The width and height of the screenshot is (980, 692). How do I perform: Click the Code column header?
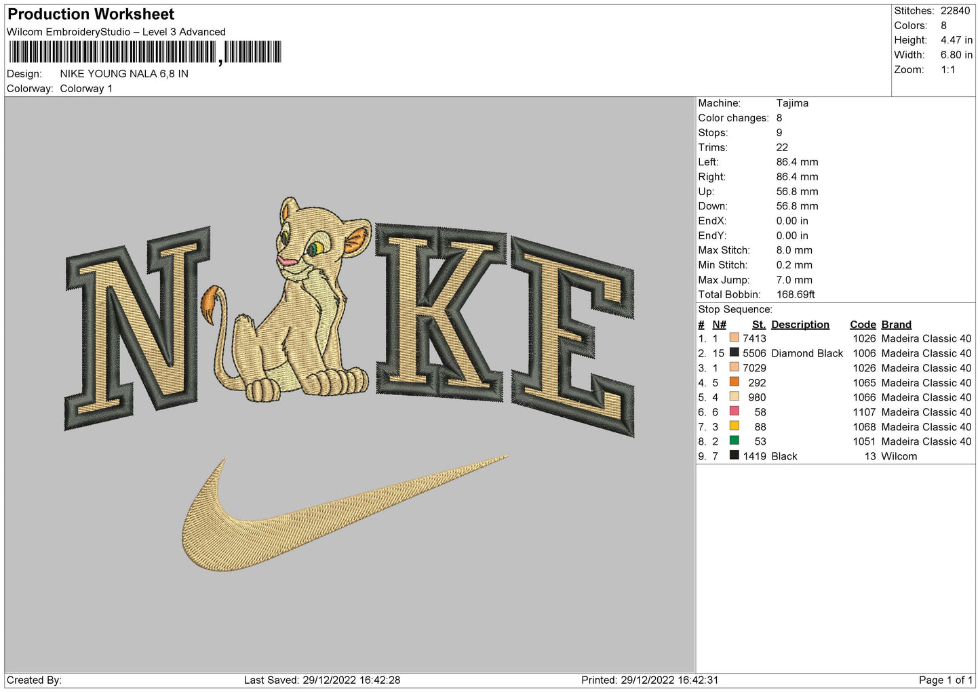coord(863,325)
